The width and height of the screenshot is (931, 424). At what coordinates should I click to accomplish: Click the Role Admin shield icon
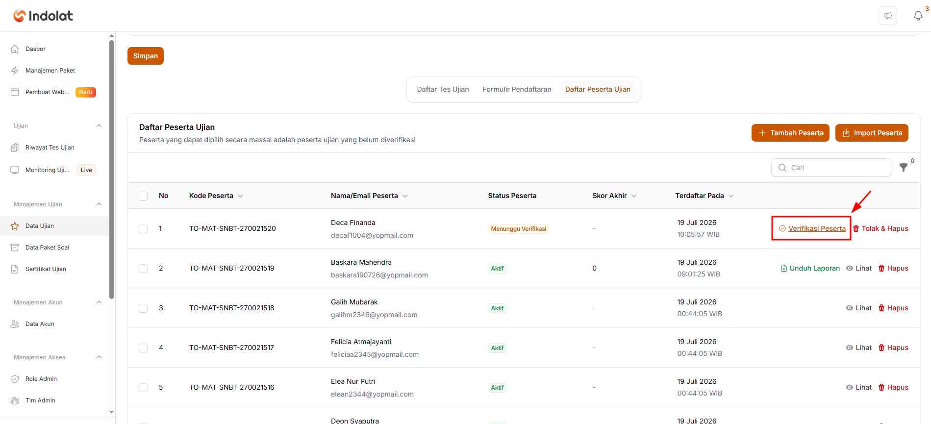coord(15,379)
